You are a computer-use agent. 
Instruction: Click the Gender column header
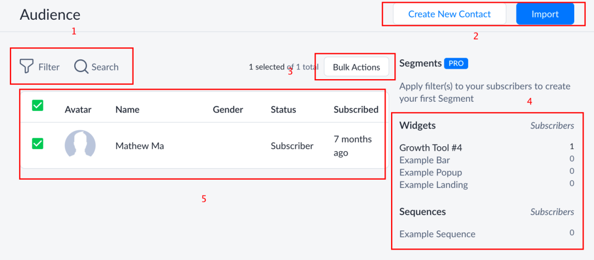click(228, 110)
